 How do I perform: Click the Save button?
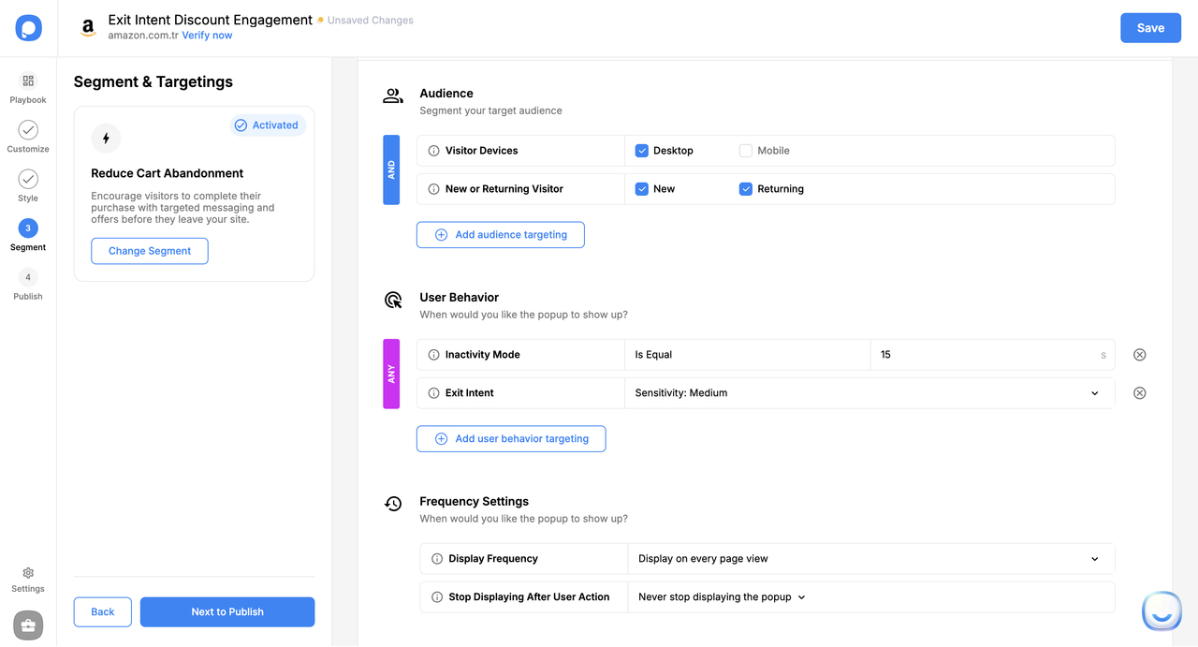(x=1150, y=28)
